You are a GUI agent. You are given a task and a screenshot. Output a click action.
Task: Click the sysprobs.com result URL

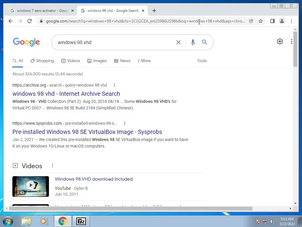point(65,123)
